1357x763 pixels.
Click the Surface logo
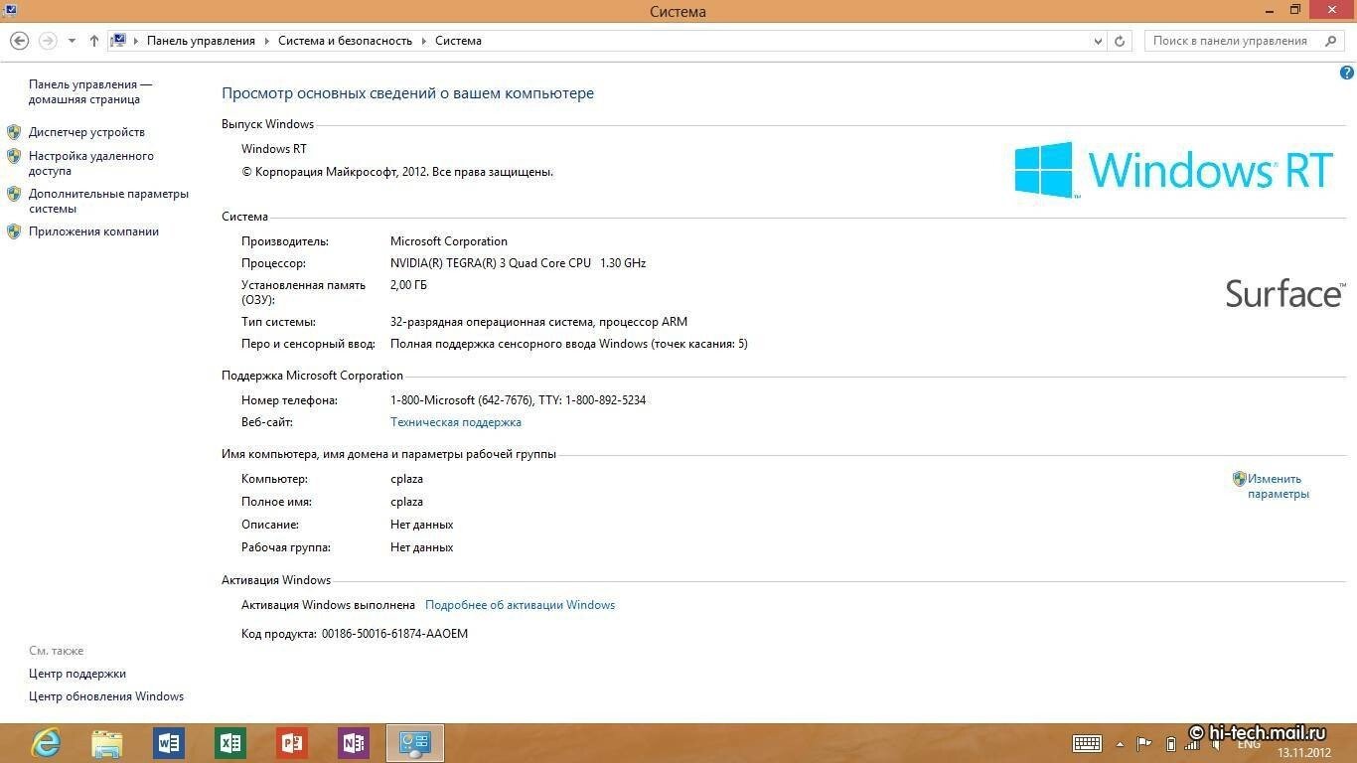[x=1285, y=293]
